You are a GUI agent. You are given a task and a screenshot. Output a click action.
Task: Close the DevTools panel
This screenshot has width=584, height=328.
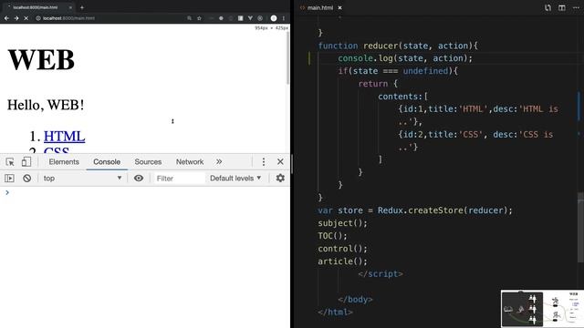pyautogui.click(x=280, y=162)
